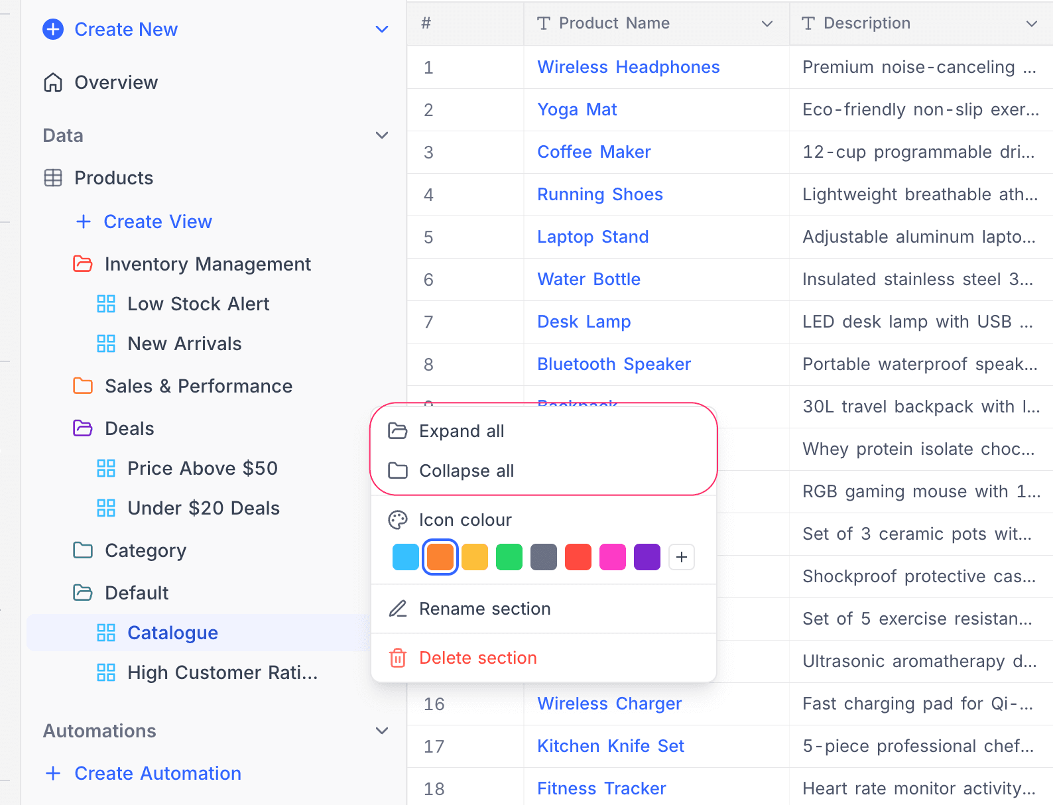The width and height of the screenshot is (1053, 805).
Task: Open the Catalogue view in sidebar
Action: point(172,633)
